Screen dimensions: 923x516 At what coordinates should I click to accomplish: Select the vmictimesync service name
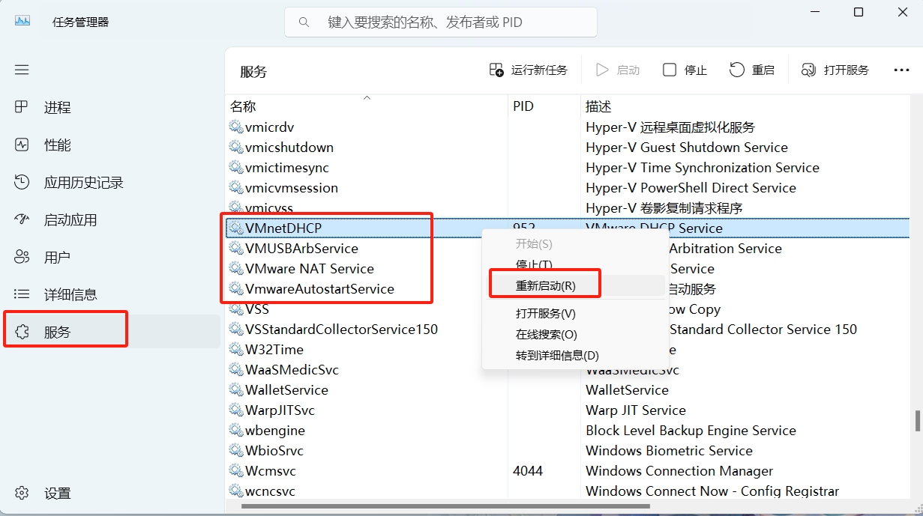tap(287, 168)
